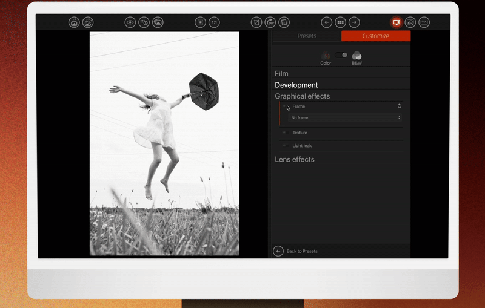Screen dimensions: 485x308
Task: Click the highlighted red monitor panel icon
Action: click(396, 22)
